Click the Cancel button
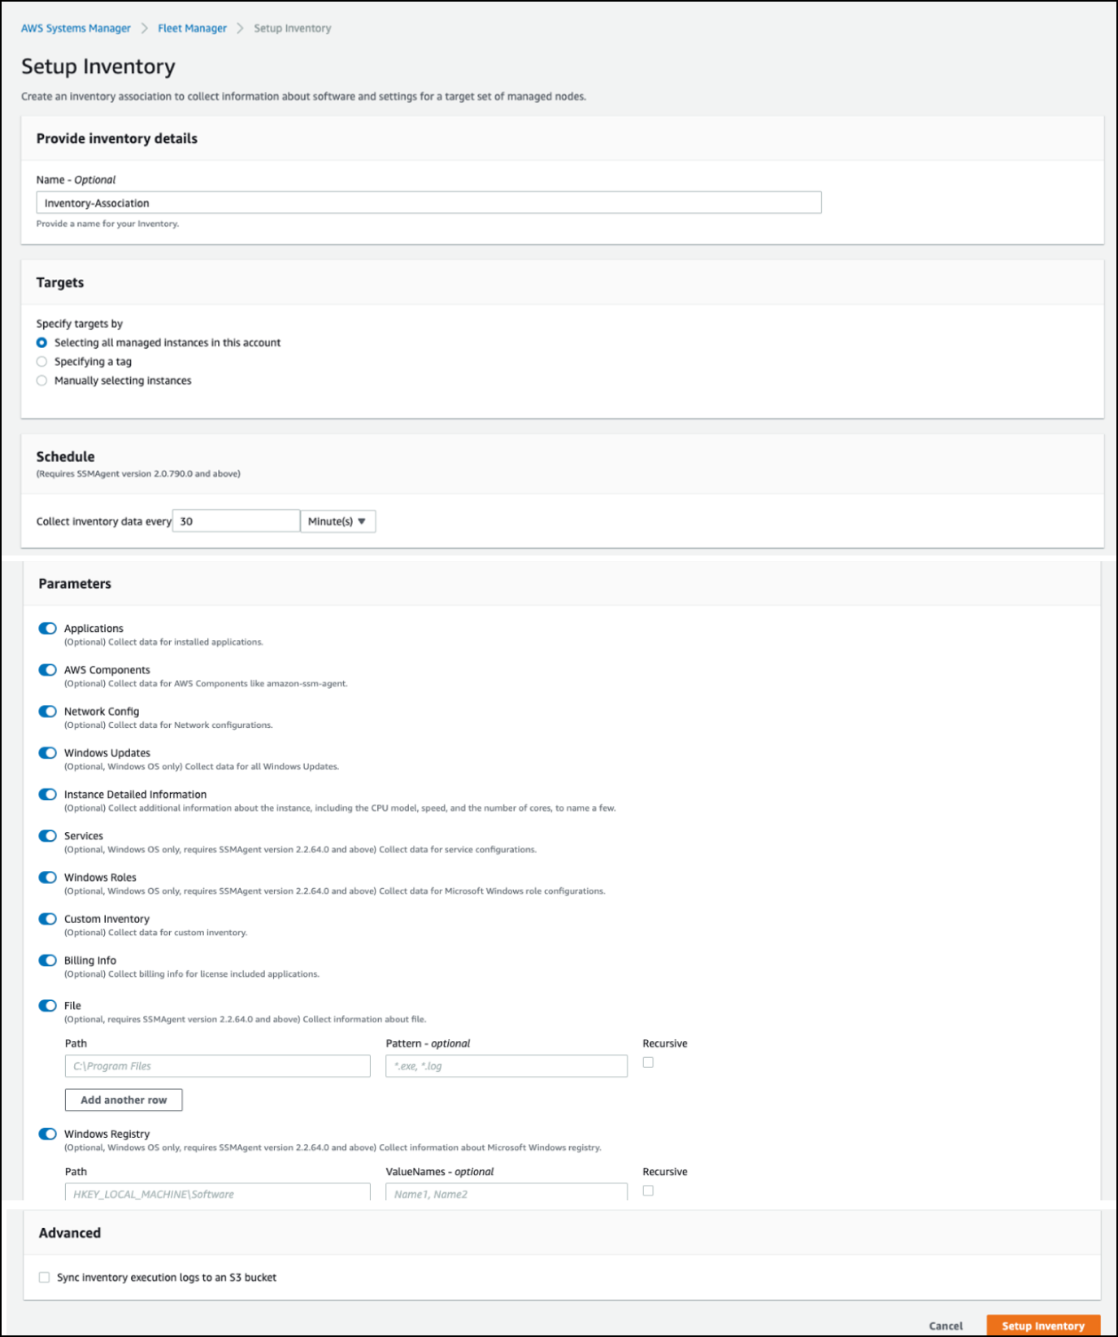The height and width of the screenshot is (1337, 1118). [x=946, y=1326]
